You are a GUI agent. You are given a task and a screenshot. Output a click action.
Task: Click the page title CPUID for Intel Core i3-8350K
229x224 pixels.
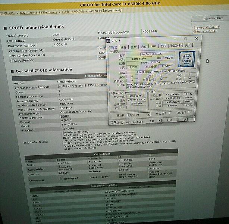click(x=120, y=4)
